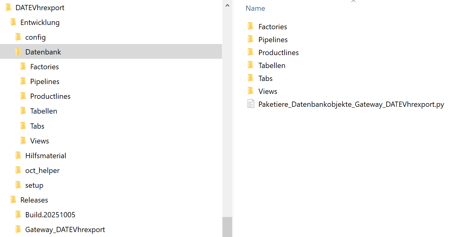Select the Entwicklung folder
The height and width of the screenshot is (237, 454).
pyautogui.click(x=39, y=22)
